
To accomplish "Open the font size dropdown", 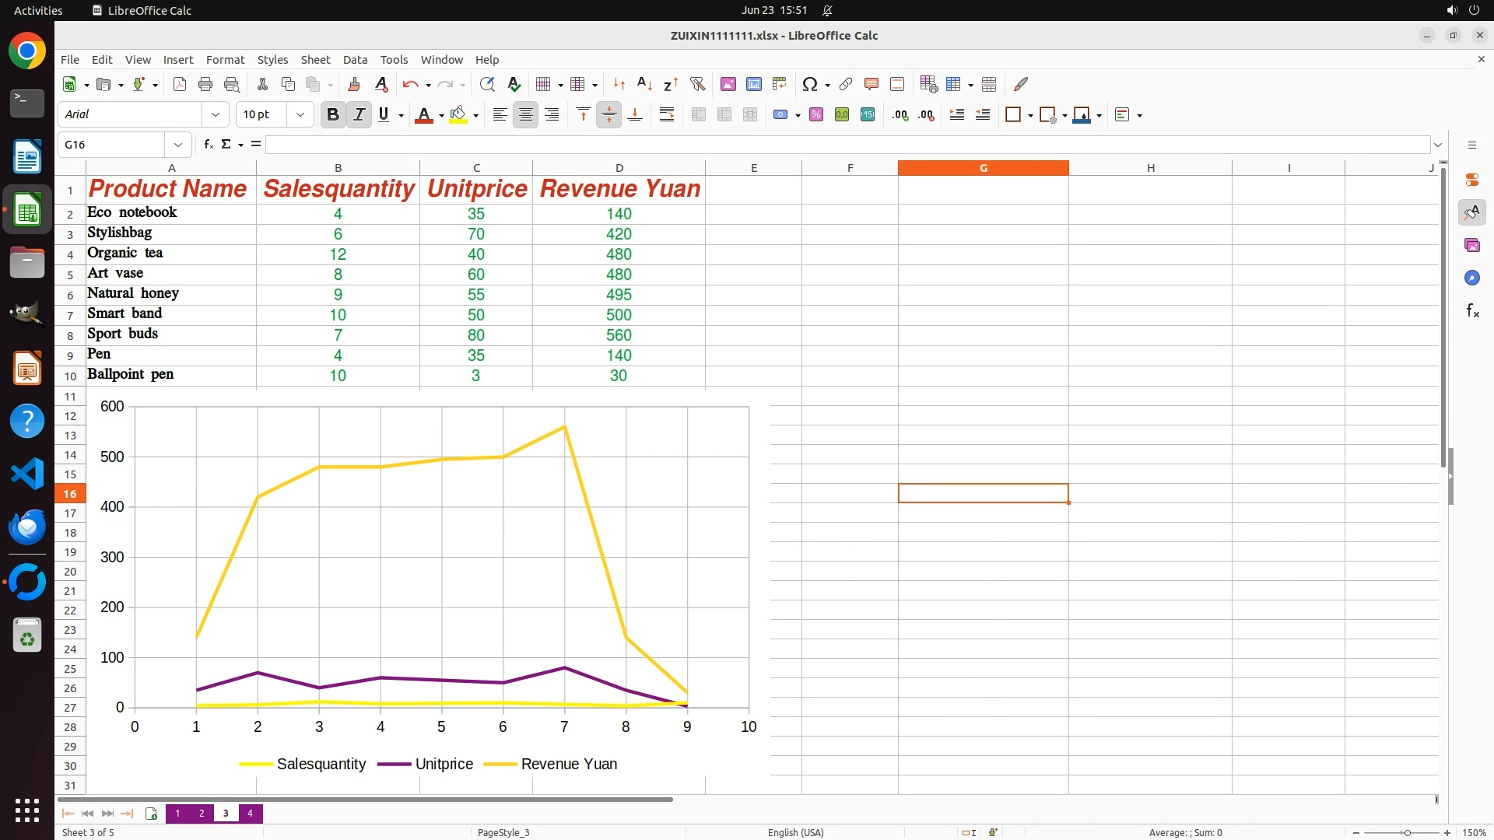I will coord(300,115).
